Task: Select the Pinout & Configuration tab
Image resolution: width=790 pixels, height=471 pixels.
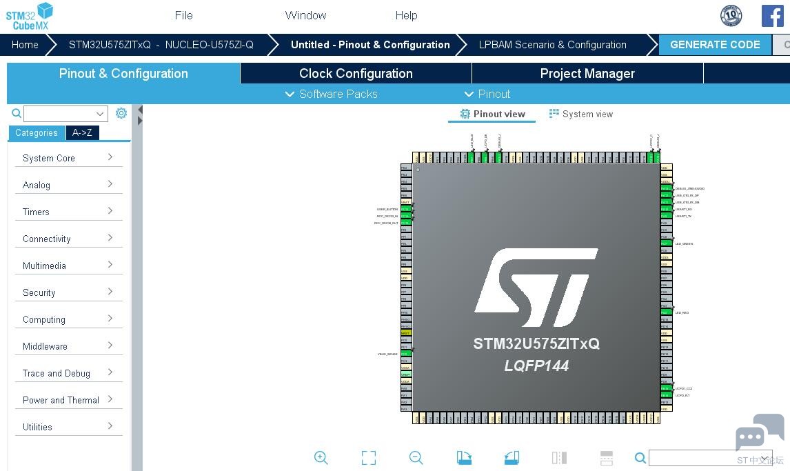Action: pos(123,74)
